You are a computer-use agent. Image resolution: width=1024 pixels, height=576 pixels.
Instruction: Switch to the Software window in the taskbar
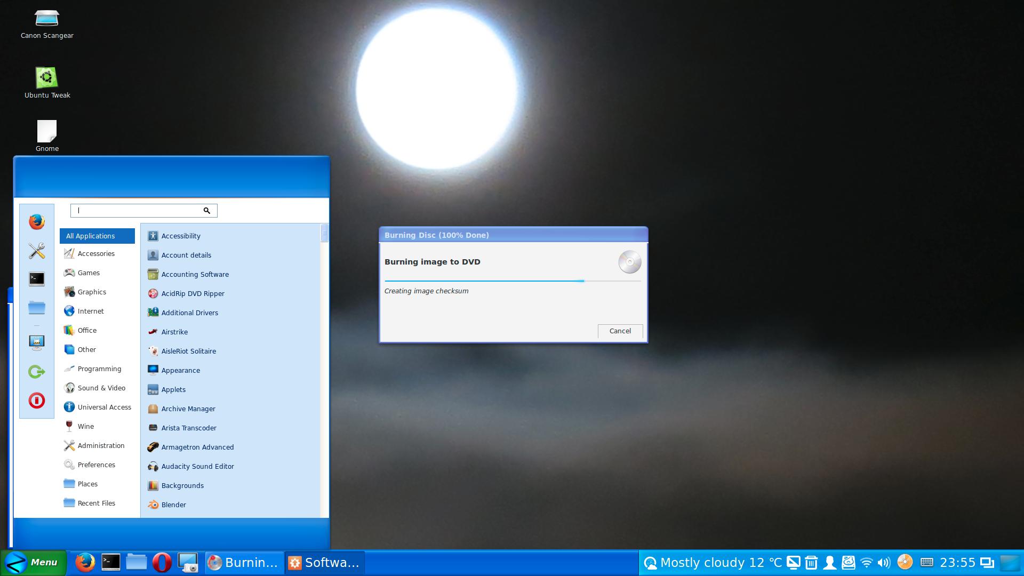tap(324, 563)
